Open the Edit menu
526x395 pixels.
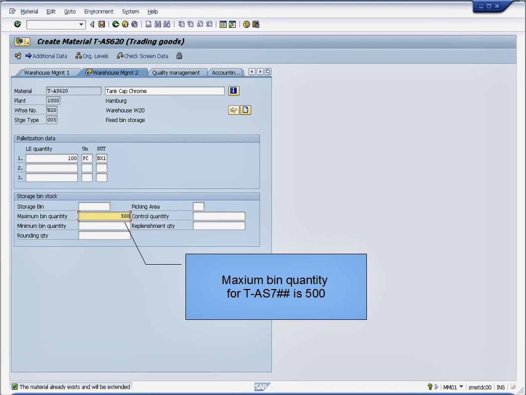point(51,11)
